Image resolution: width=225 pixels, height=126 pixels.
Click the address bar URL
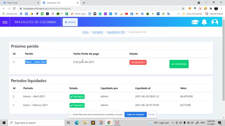tap(47, 8)
